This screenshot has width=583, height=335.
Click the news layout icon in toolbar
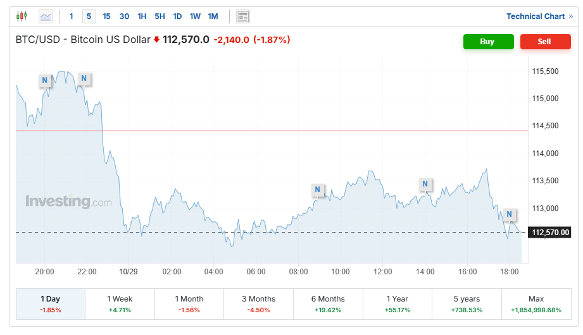(x=243, y=16)
